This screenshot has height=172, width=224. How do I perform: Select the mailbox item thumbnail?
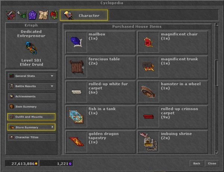tap(77, 42)
